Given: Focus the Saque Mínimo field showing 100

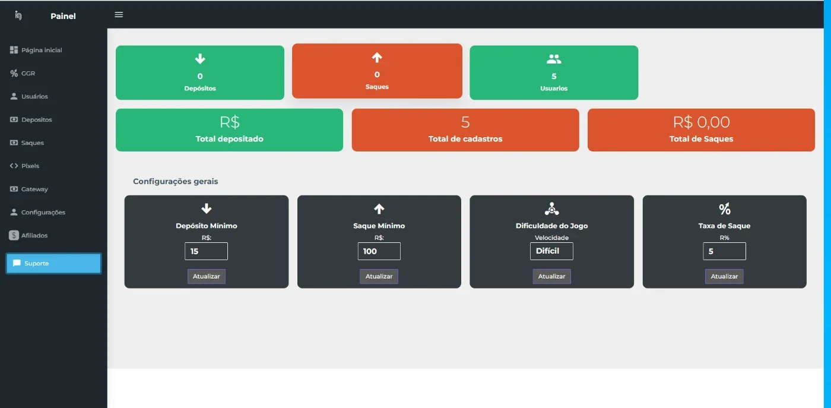Looking at the screenshot, I should pos(379,251).
